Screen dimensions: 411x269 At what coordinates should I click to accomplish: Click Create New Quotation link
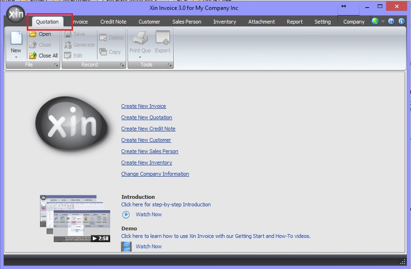[146, 117]
